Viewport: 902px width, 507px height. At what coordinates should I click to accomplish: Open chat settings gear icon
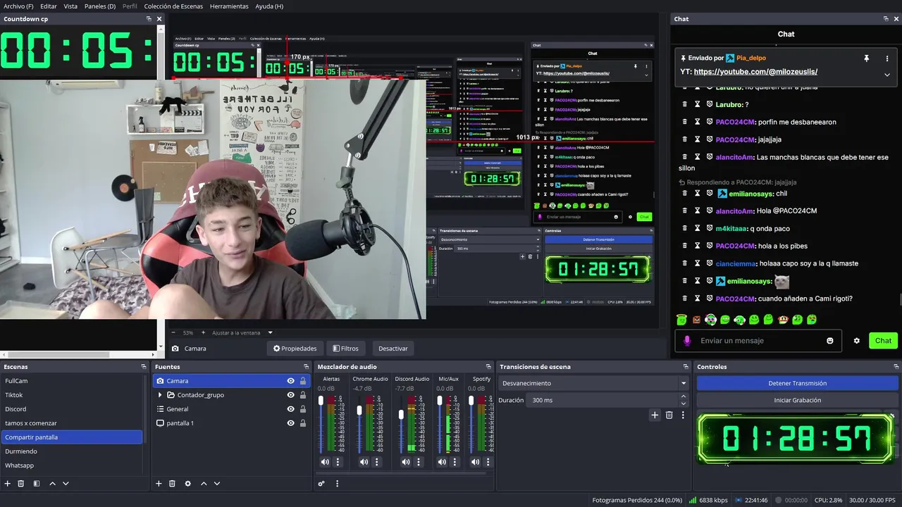(856, 341)
